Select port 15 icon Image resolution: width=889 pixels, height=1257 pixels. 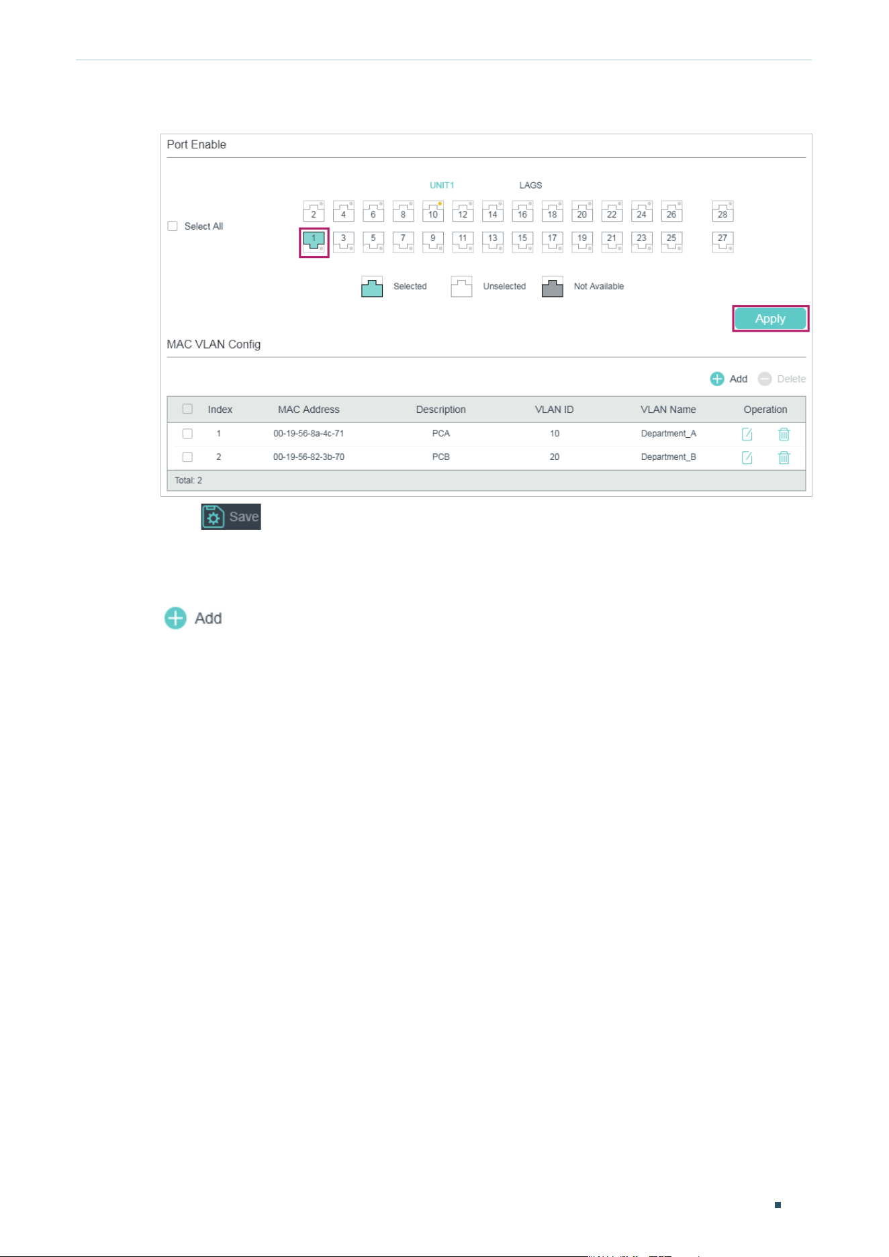[522, 242]
